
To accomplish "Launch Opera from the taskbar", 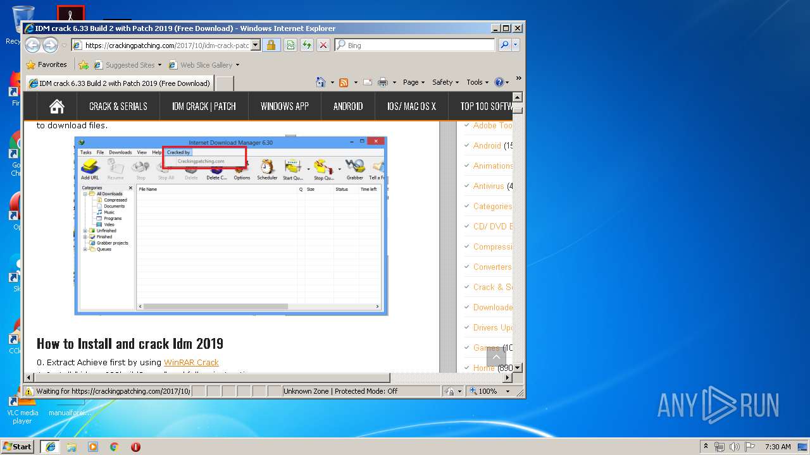I will (x=135, y=447).
